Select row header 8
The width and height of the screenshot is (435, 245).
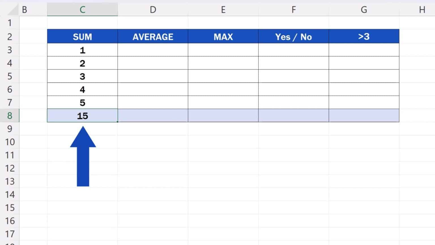[x=10, y=116]
